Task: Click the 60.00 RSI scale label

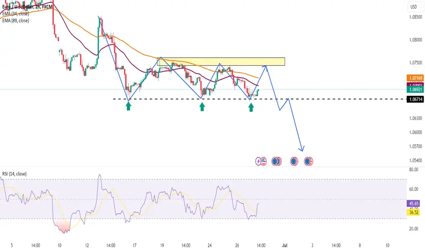Action: point(414,189)
